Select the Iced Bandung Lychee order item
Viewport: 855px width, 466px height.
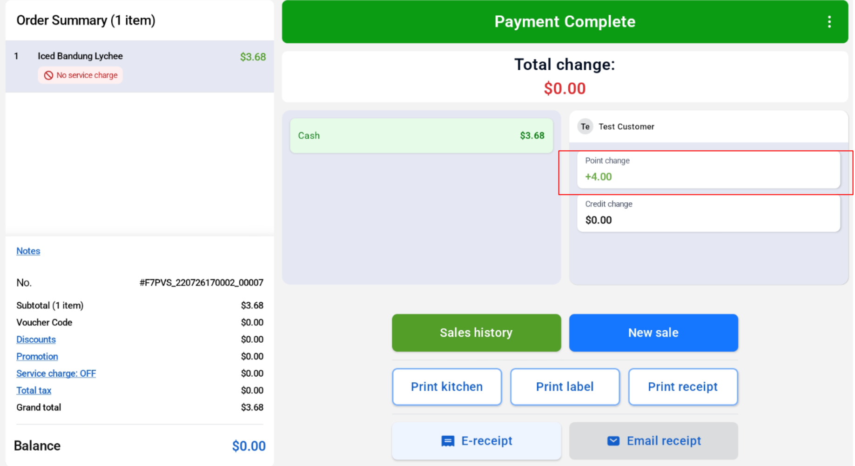140,67
